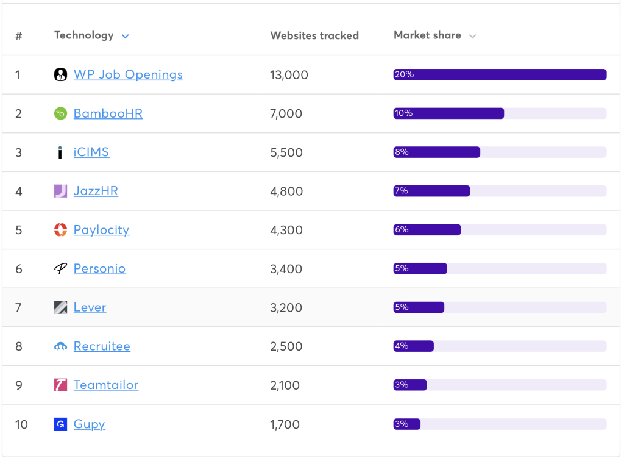
Task: Click rank number 10 in Gupy row
Action: [x=21, y=424]
